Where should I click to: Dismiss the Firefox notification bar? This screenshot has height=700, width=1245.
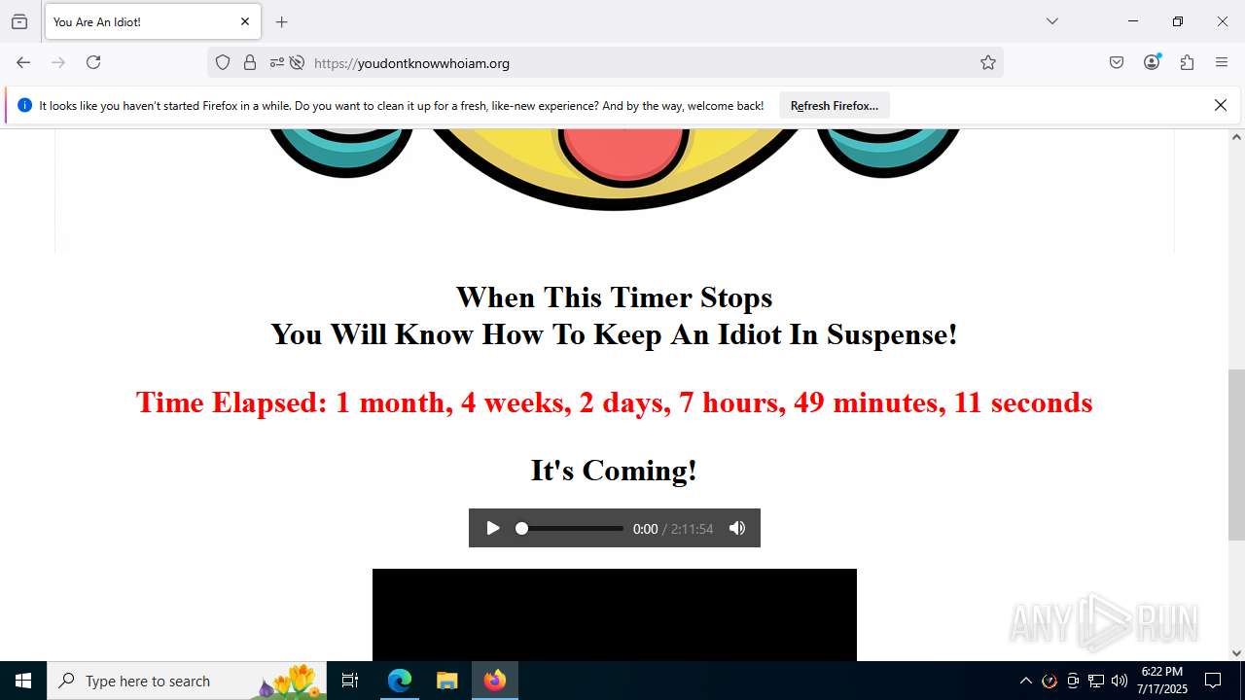(1220, 105)
